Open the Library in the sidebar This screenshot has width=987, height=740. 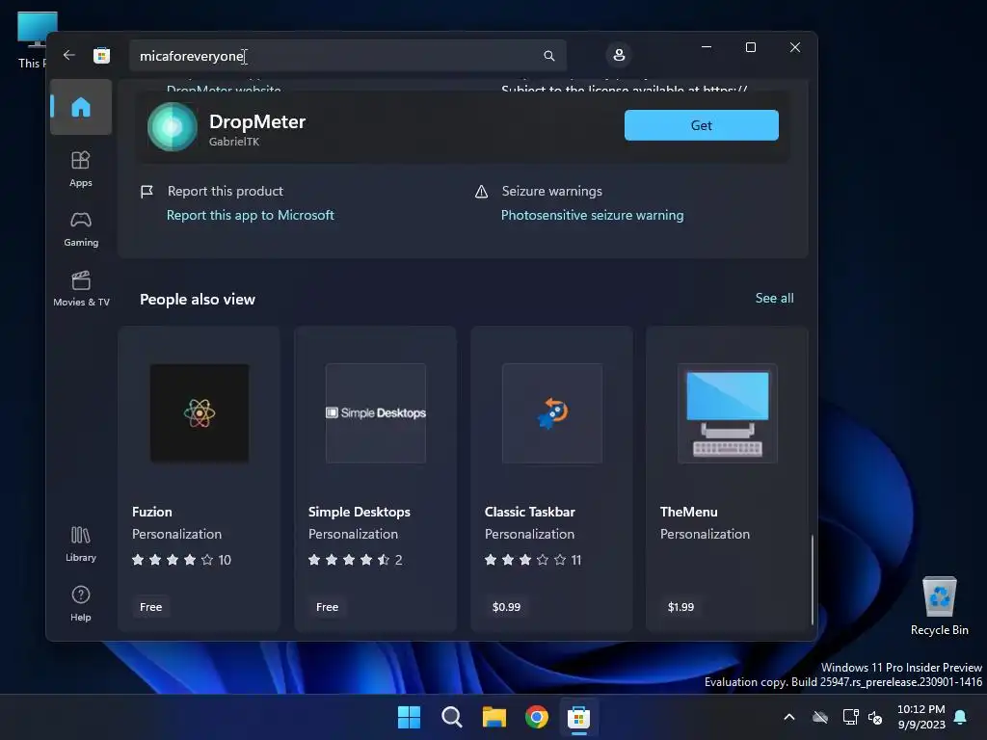pos(81,544)
